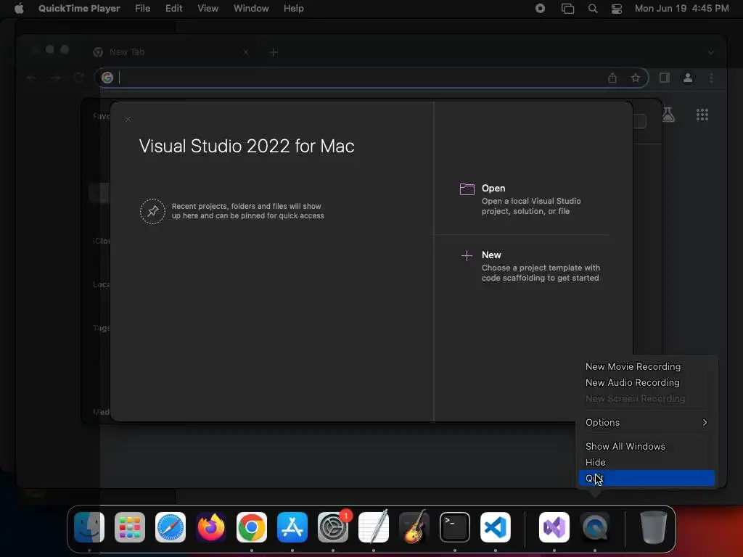Open the Help menu

(x=294, y=9)
